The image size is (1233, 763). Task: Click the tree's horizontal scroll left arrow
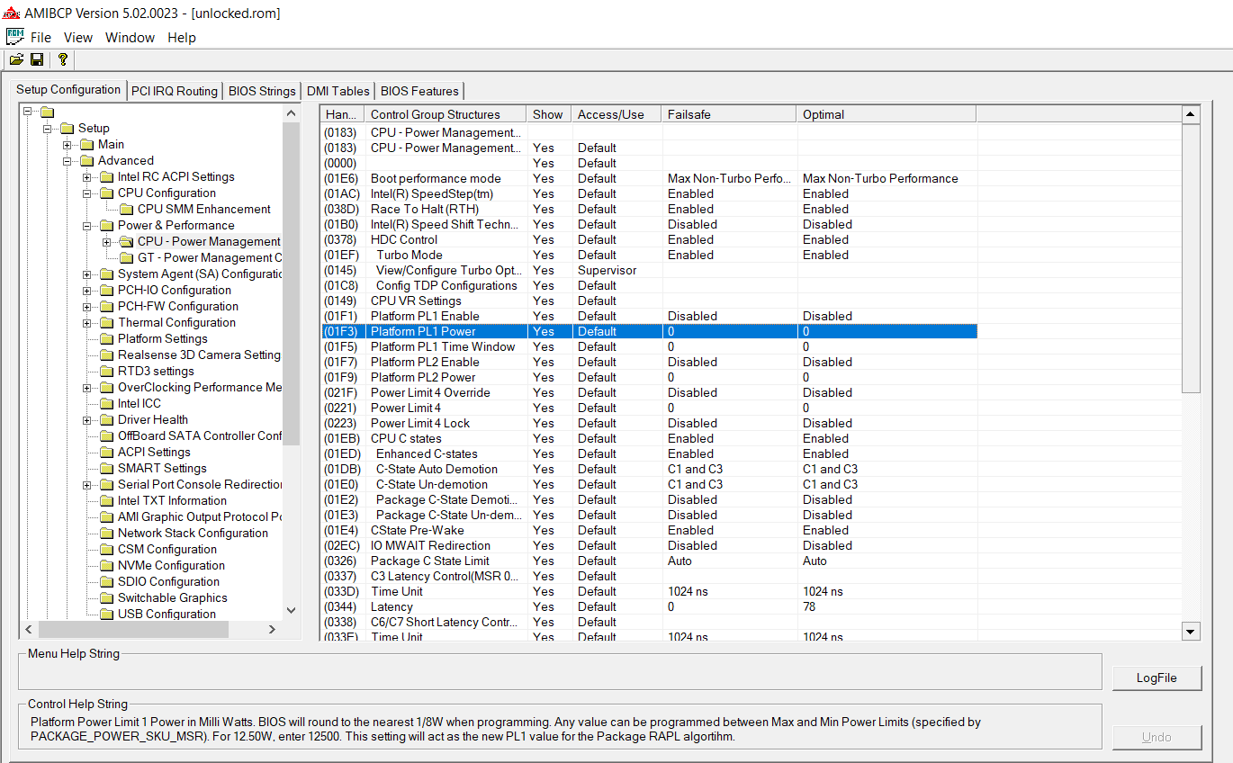(28, 630)
